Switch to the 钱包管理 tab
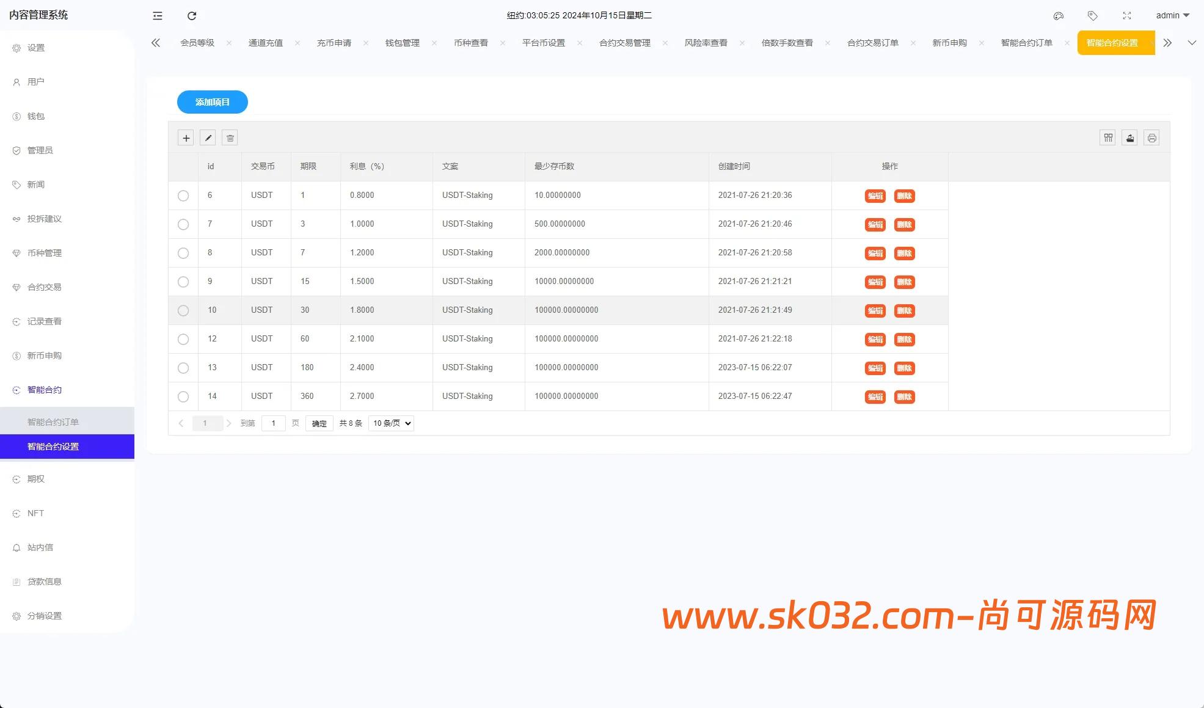The image size is (1204, 708). (402, 43)
